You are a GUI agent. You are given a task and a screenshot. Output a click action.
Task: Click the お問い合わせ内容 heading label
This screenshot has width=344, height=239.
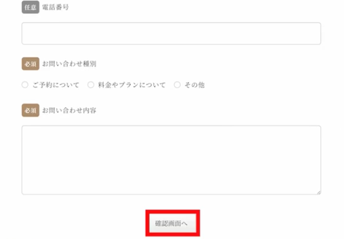(x=69, y=110)
